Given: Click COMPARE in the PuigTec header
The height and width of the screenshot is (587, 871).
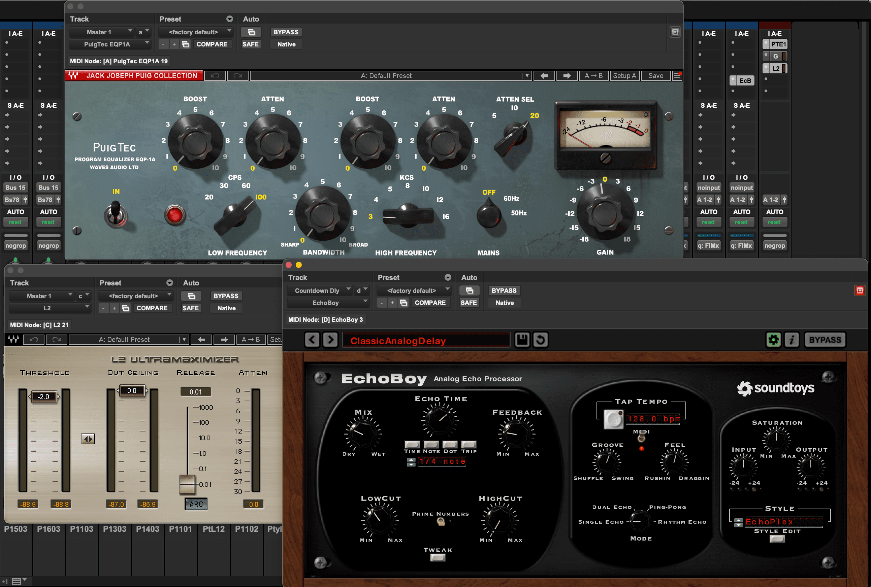Looking at the screenshot, I should [x=212, y=44].
